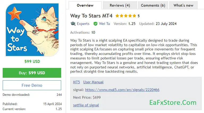Visit author Wei Tu's profile link
204x113 pixels.
(104, 24)
